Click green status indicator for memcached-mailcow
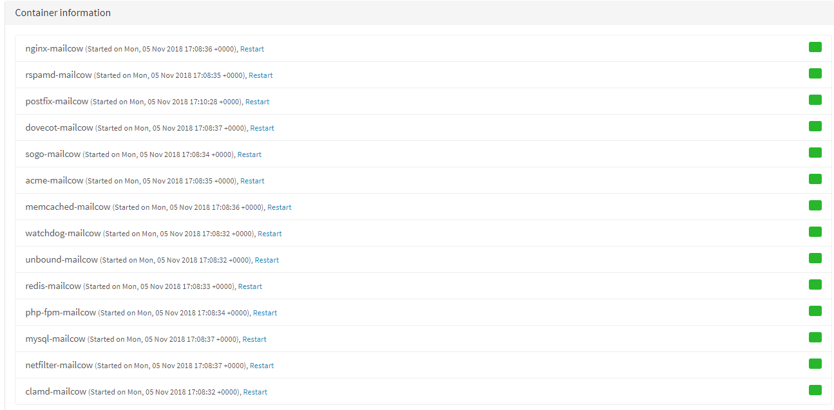834x410 pixels. [x=815, y=205]
